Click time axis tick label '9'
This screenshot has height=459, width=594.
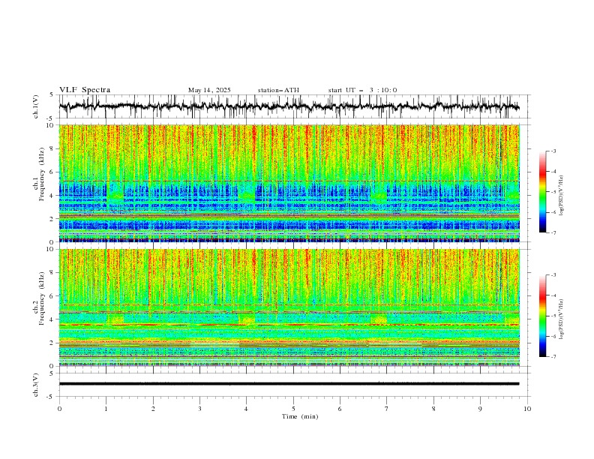[x=480, y=409]
